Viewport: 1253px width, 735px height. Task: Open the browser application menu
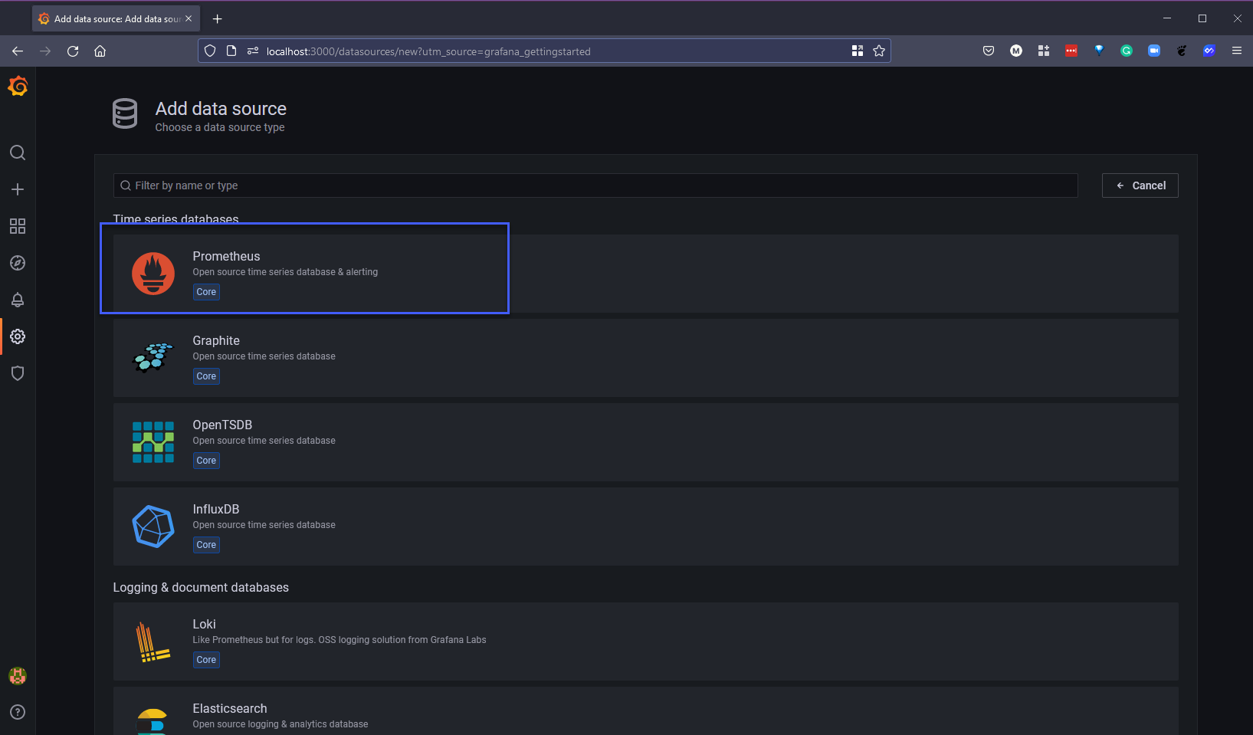[x=1236, y=51]
